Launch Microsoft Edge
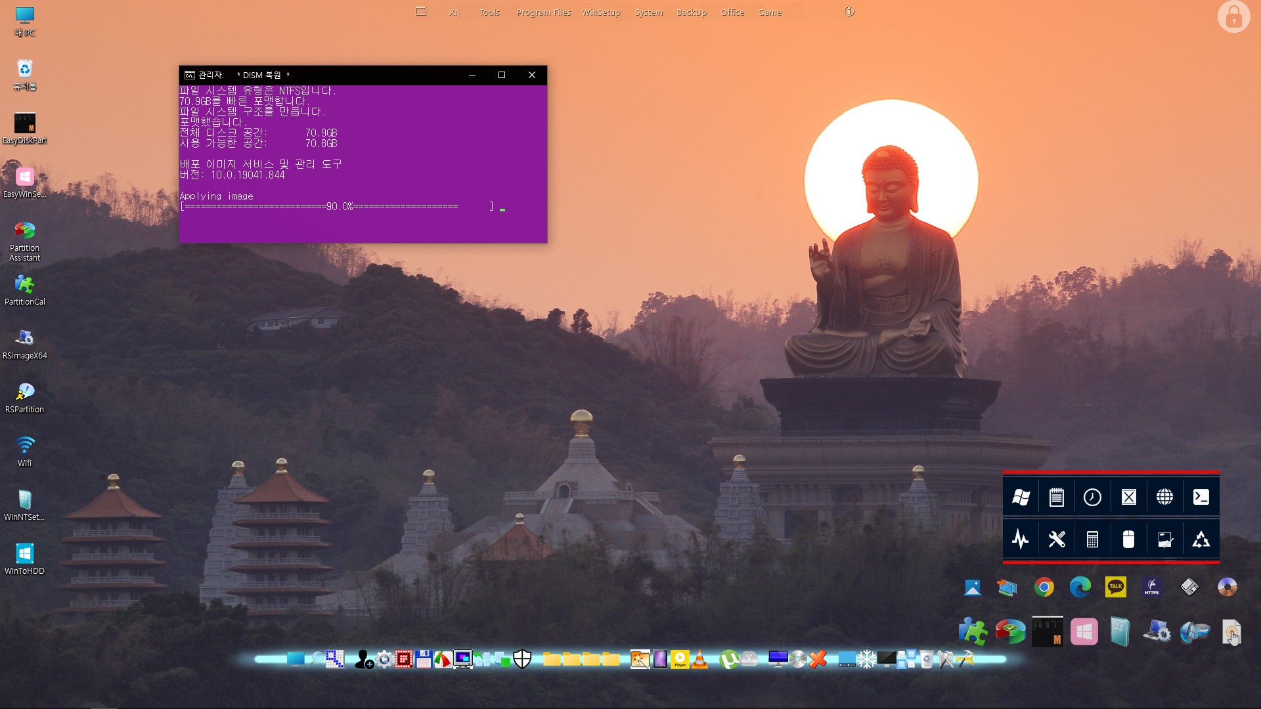Screen dimensions: 1261x709 pos(1080,587)
